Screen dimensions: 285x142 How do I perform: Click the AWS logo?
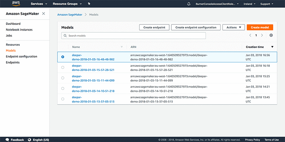pos(16,4)
